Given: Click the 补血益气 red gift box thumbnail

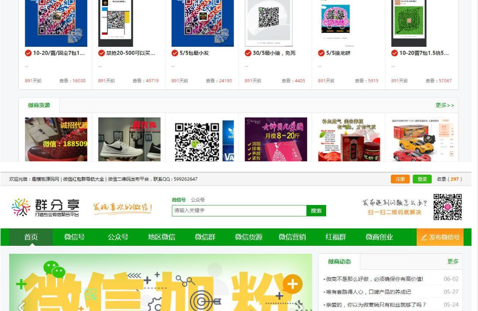Looking at the screenshot, I should point(349,139).
